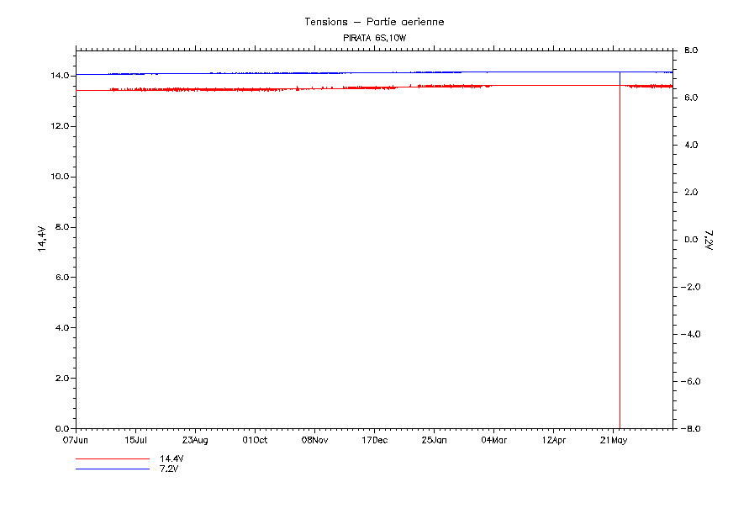Click the 7.2V legend entry label
The image size is (749, 530).
click(169, 469)
